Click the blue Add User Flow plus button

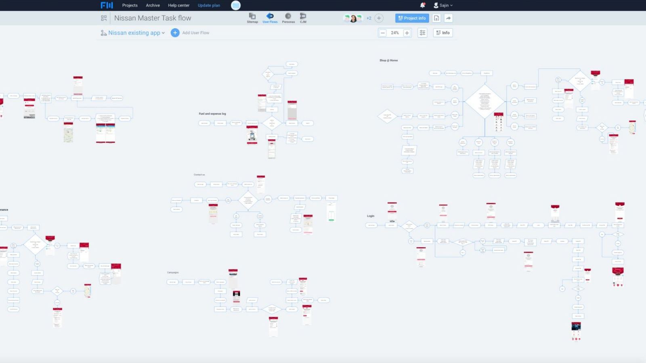click(x=175, y=33)
